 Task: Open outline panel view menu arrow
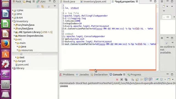[x=172, y=43]
